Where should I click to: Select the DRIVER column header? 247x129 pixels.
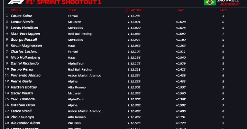[16, 10]
